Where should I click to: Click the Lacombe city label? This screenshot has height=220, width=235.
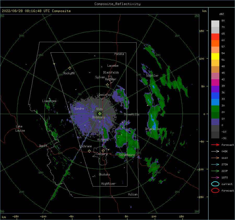[113, 66]
